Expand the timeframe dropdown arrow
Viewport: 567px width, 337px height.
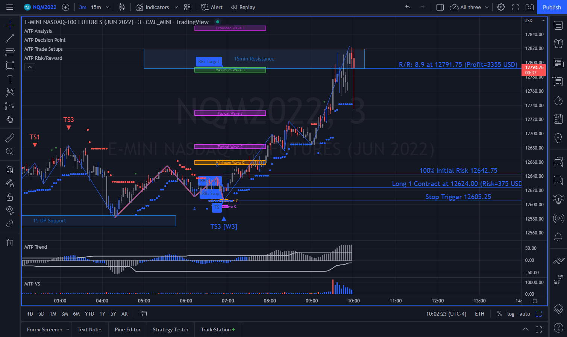tap(108, 7)
